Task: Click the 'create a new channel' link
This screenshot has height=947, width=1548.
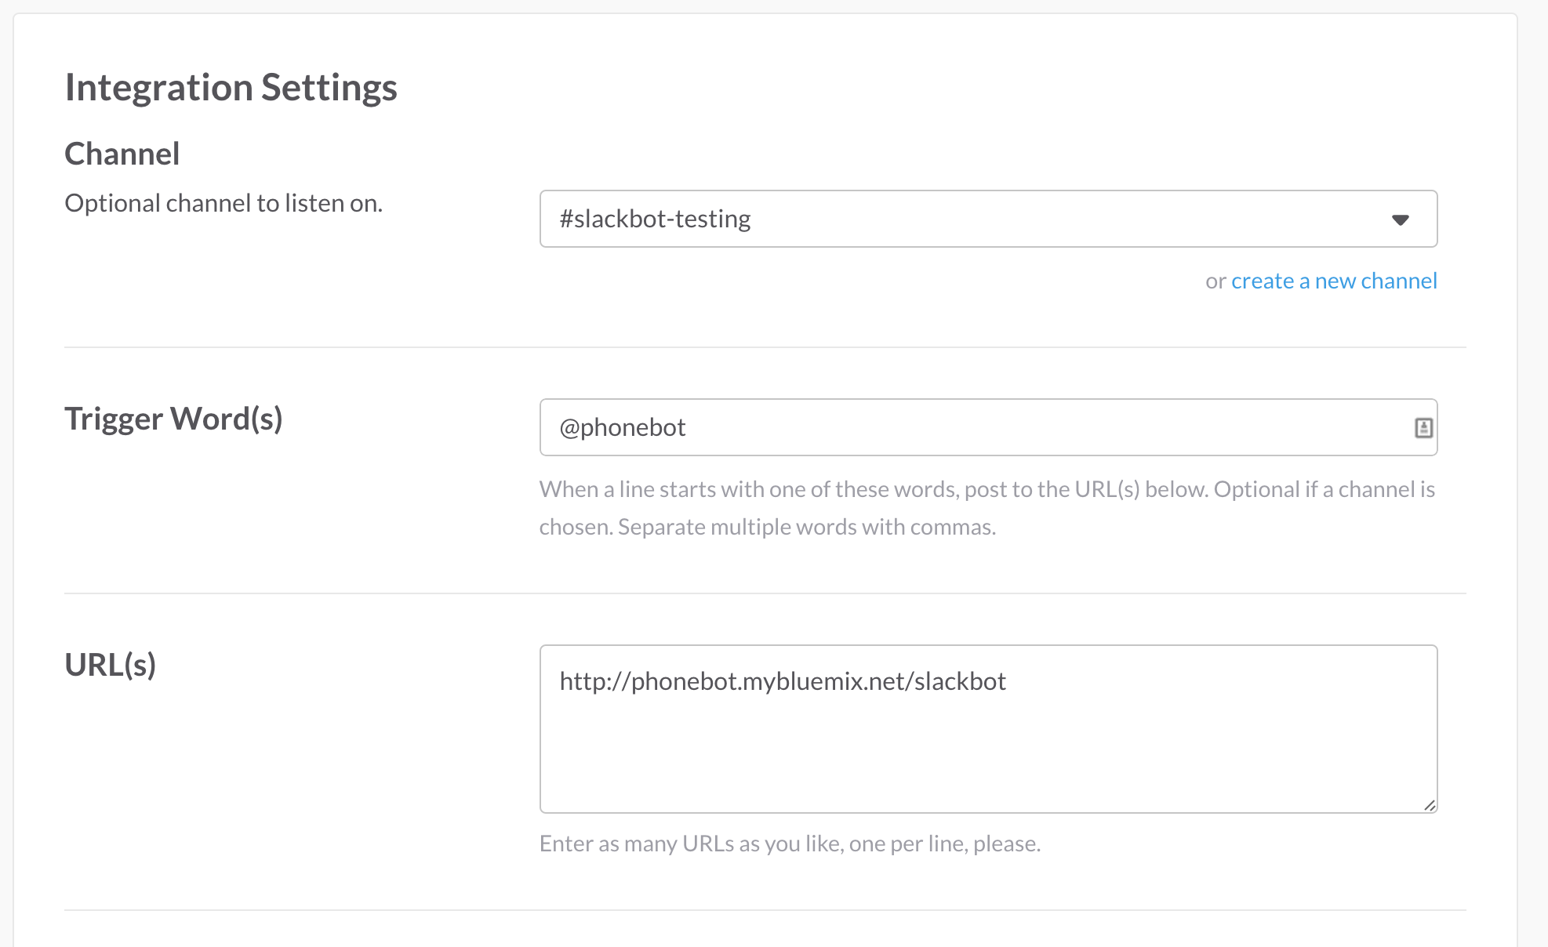Action: (x=1333, y=281)
